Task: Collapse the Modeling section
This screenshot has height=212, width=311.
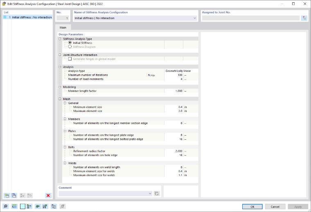Action: [60, 87]
